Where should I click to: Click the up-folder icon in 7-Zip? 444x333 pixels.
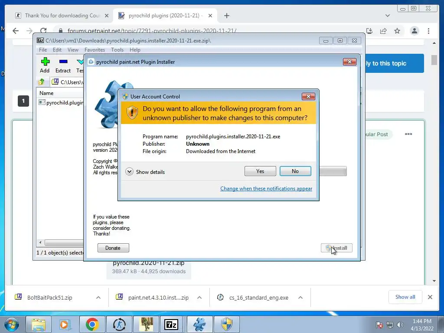click(x=42, y=82)
